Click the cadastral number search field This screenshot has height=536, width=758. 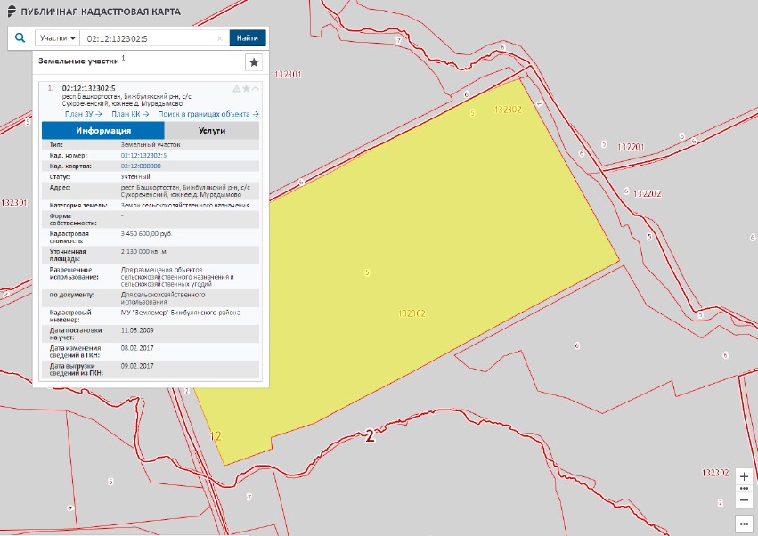click(147, 38)
